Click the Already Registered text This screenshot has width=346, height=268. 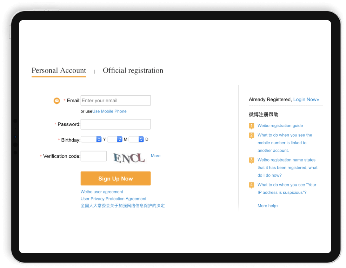click(x=270, y=99)
